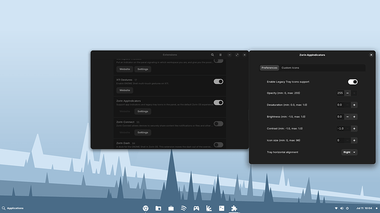The height and width of the screenshot is (213, 380).
Task: Enable the Zorin Connect extension
Action: click(218, 124)
